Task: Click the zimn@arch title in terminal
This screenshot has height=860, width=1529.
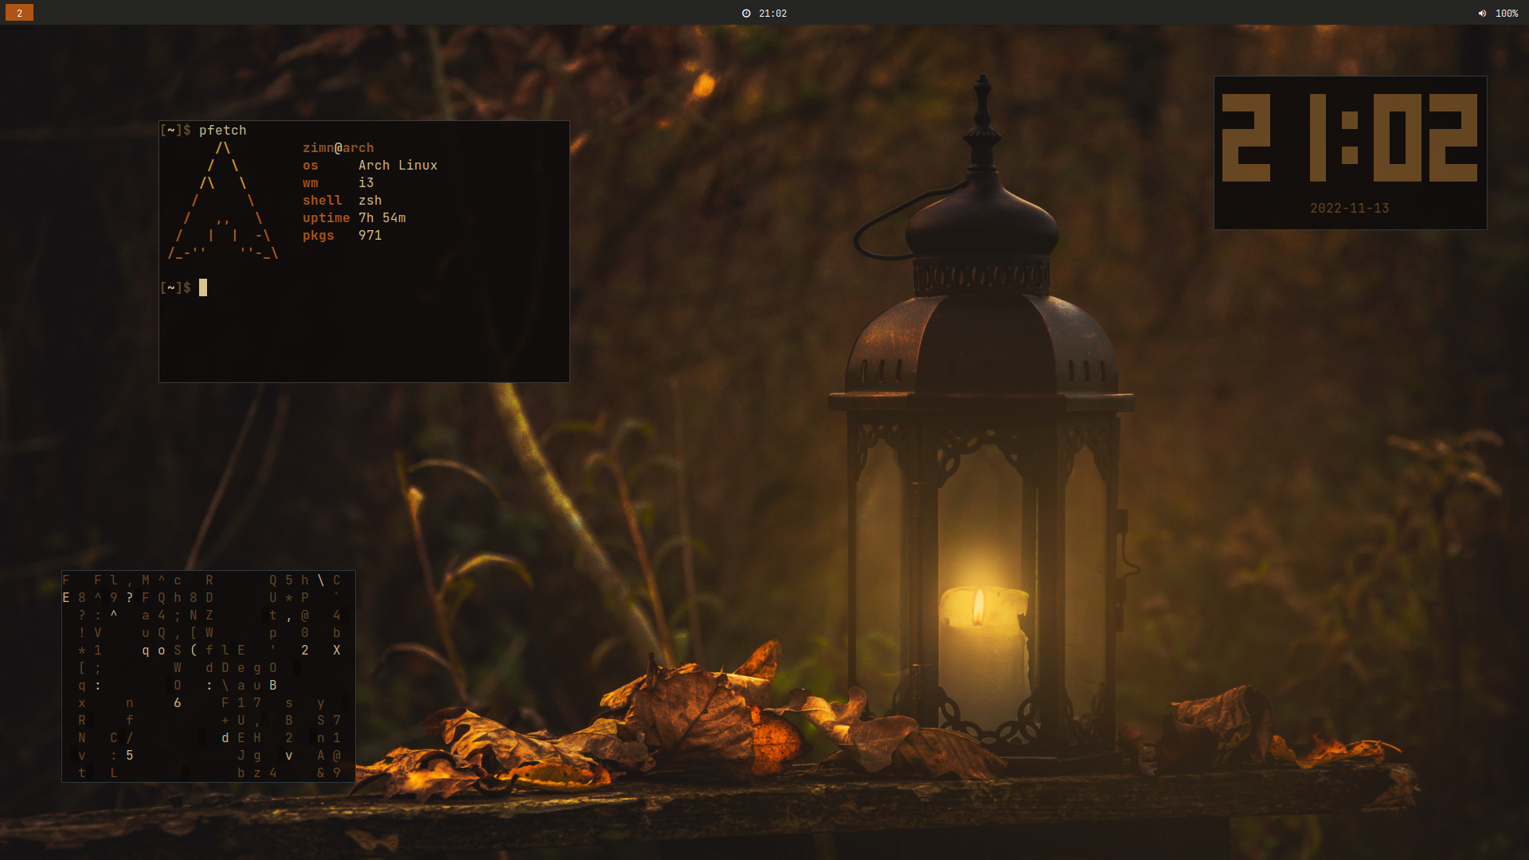Action: pos(338,148)
